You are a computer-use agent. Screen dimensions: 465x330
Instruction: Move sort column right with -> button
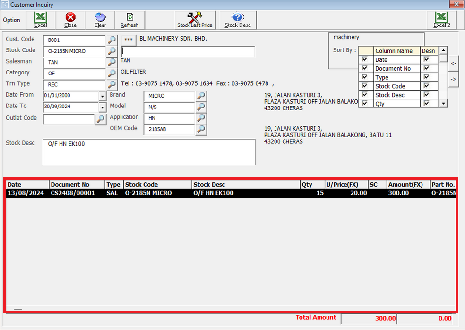pos(454,79)
